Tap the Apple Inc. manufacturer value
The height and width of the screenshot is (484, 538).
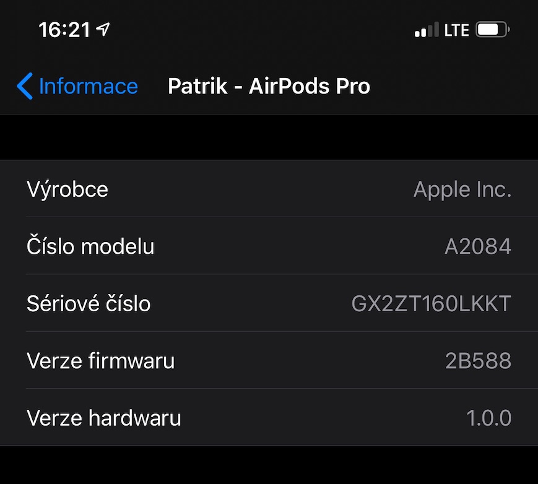pos(462,189)
